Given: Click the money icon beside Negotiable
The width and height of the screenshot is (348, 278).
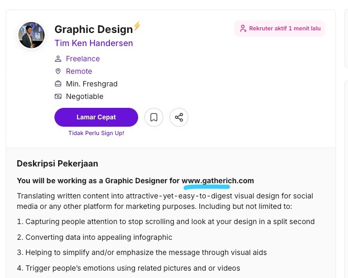Looking at the screenshot, I should (58, 96).
